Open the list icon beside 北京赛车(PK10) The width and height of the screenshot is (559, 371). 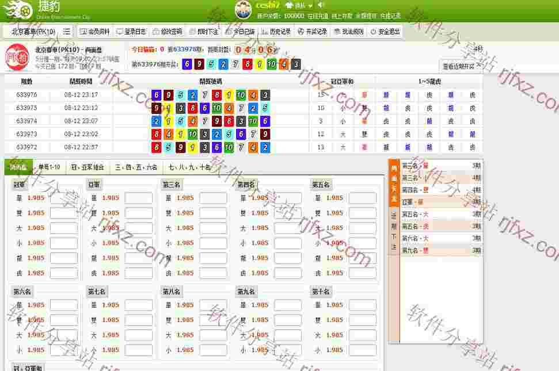tap(66, 31)
